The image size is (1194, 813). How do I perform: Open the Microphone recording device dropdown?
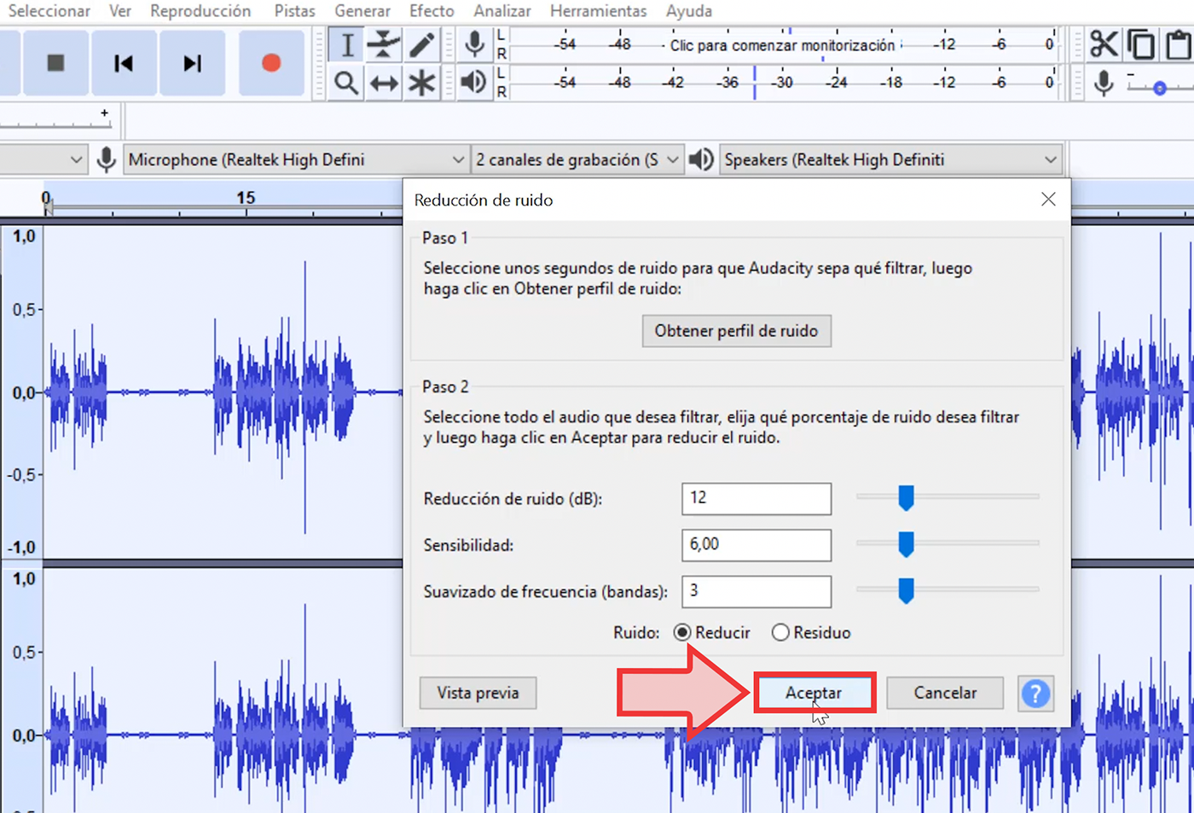tap(296, 160)
